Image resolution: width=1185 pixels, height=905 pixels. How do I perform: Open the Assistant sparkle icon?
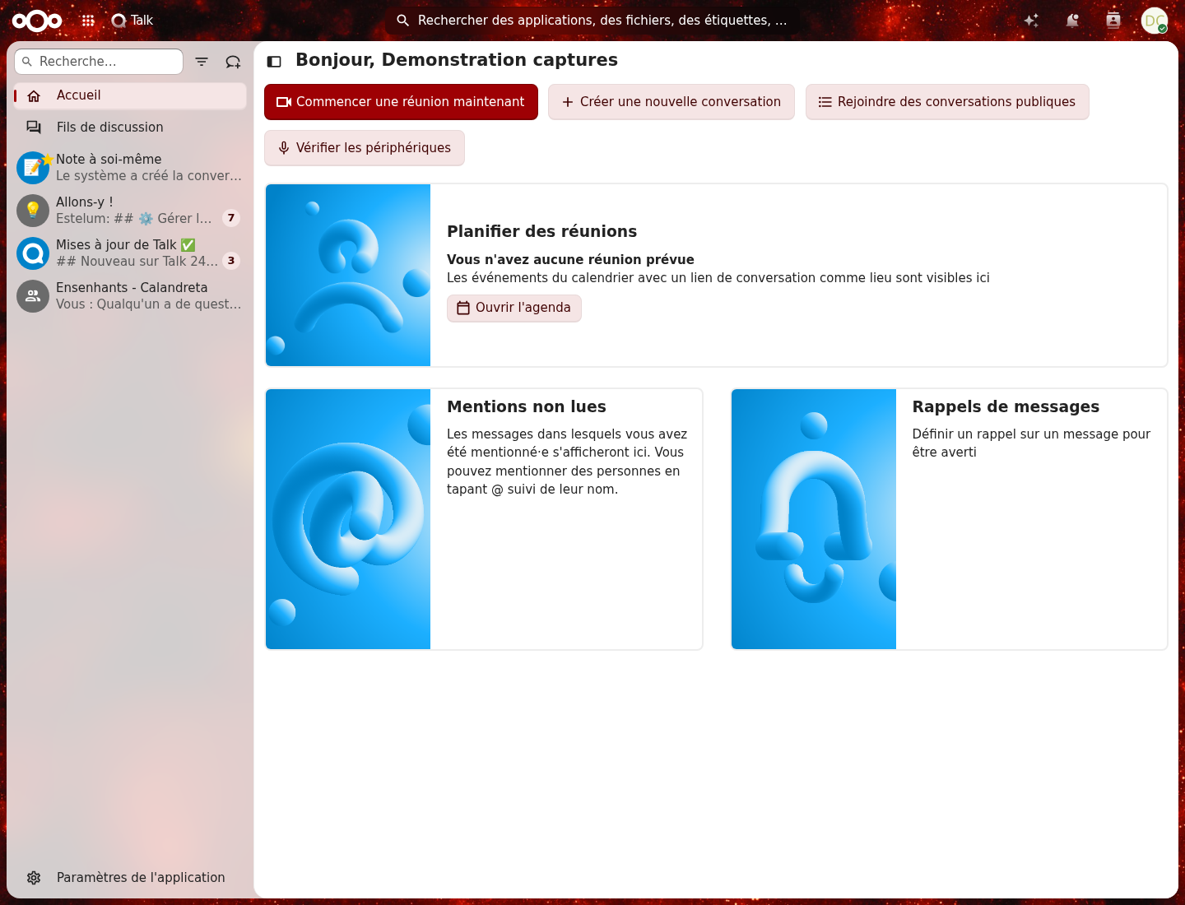[1031, 21]
